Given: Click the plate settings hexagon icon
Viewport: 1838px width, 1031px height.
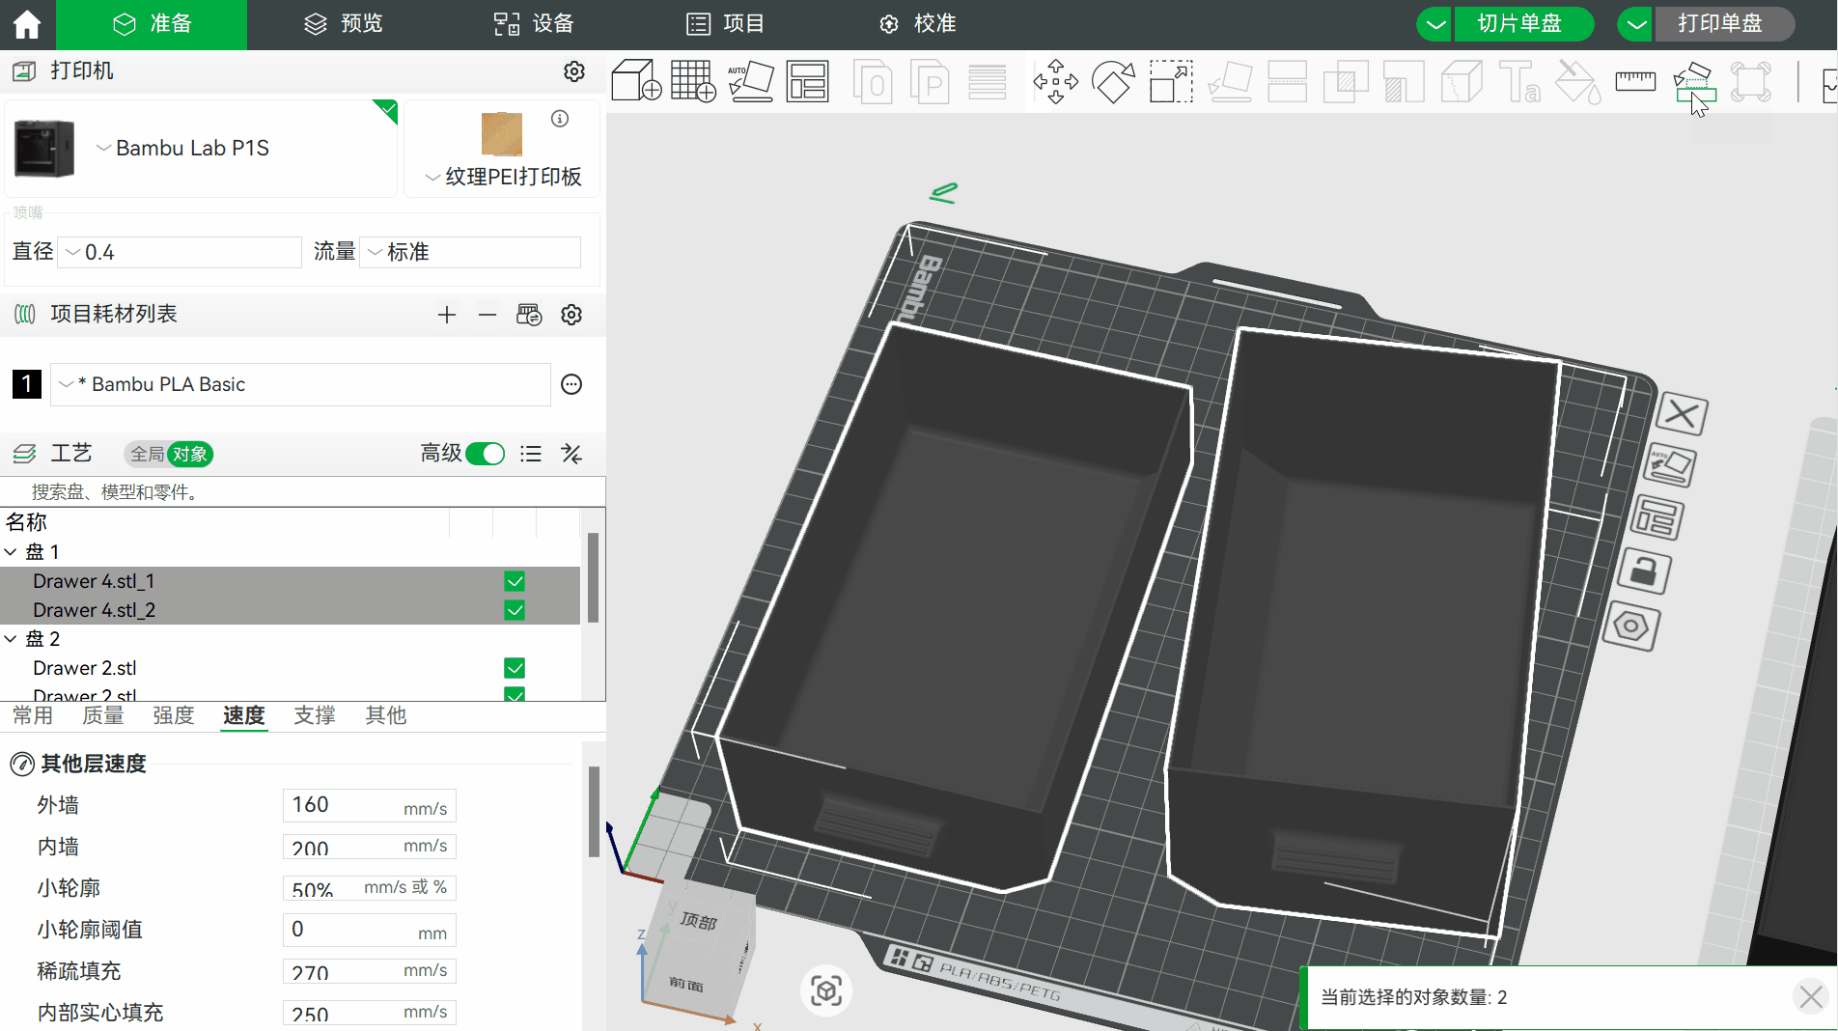Looking at the screenshot, I should (1631, 627).
